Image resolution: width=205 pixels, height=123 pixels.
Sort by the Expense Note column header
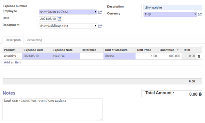click(66, 50)
